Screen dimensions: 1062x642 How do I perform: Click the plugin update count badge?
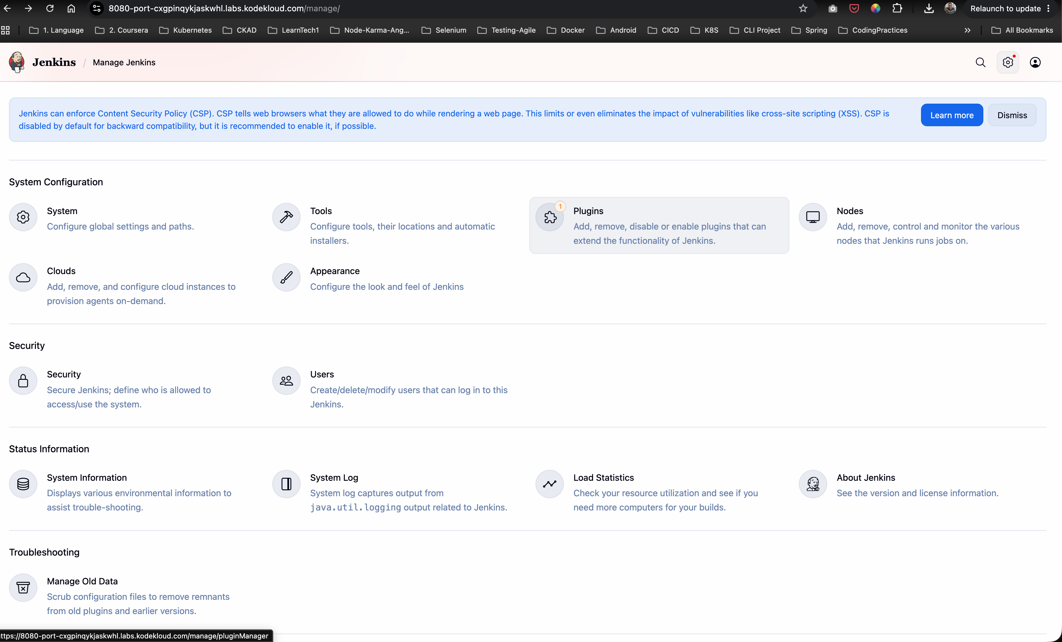[560, 206]
